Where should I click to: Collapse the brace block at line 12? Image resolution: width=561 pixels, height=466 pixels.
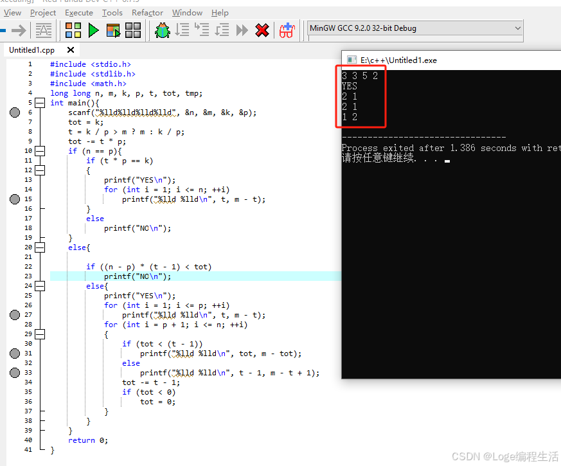pos(40,170)
